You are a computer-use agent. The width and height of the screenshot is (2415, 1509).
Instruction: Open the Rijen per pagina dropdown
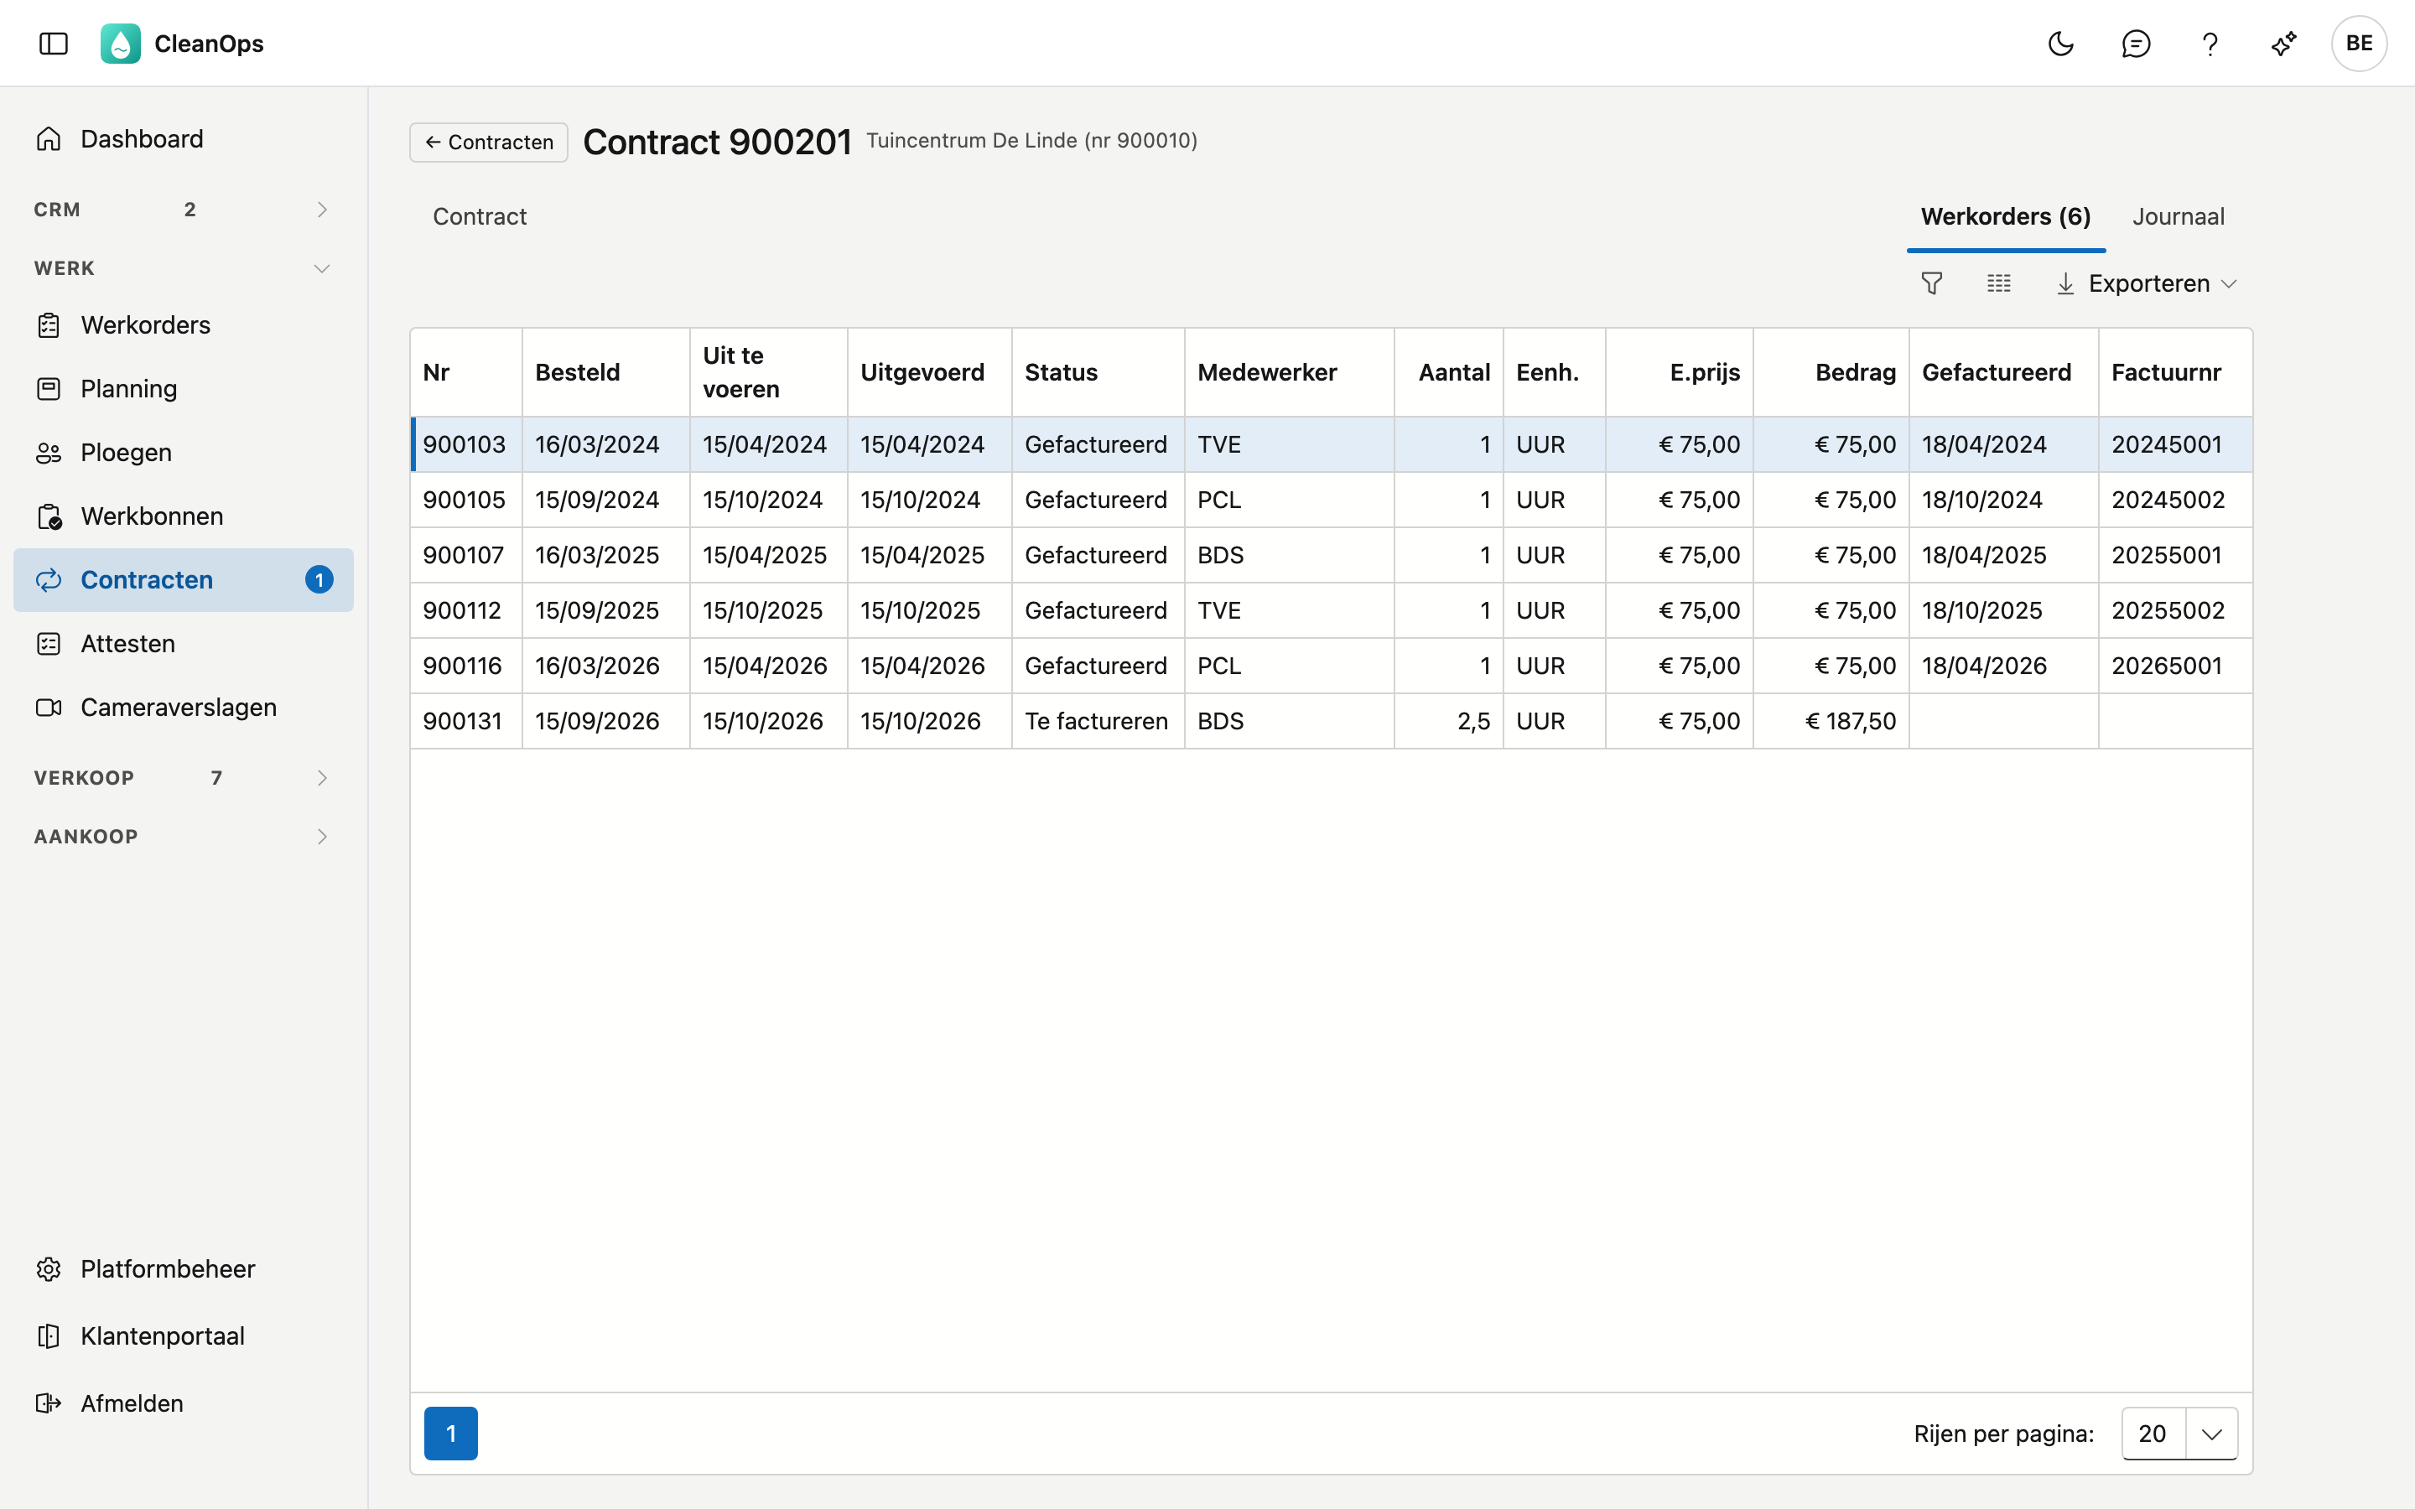[2179, 1434]
